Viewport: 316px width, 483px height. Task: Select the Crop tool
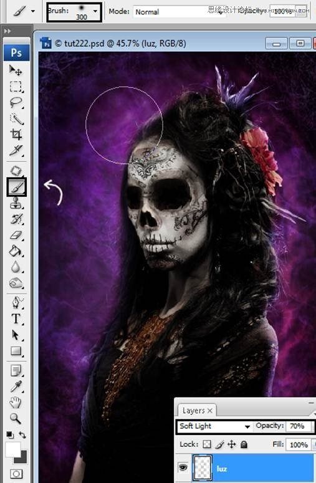(x=16, y=134)
